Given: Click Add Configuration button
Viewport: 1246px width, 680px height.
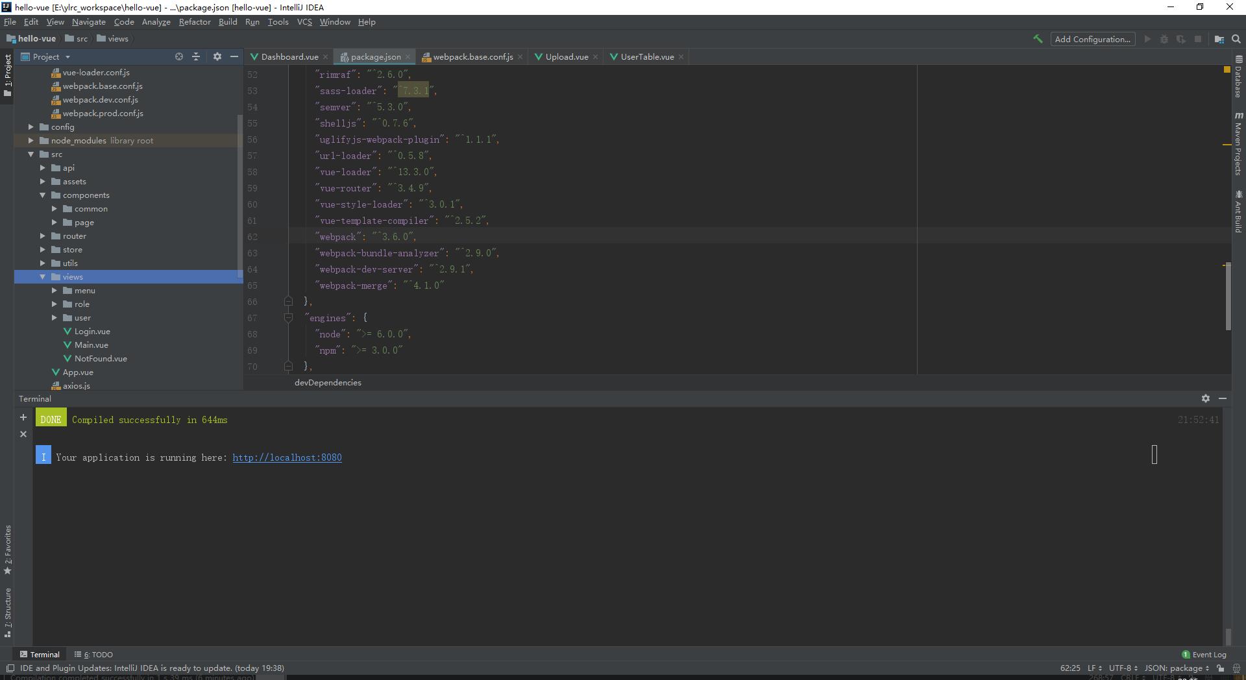Looking at the screenshot, I should point(1093,39).
